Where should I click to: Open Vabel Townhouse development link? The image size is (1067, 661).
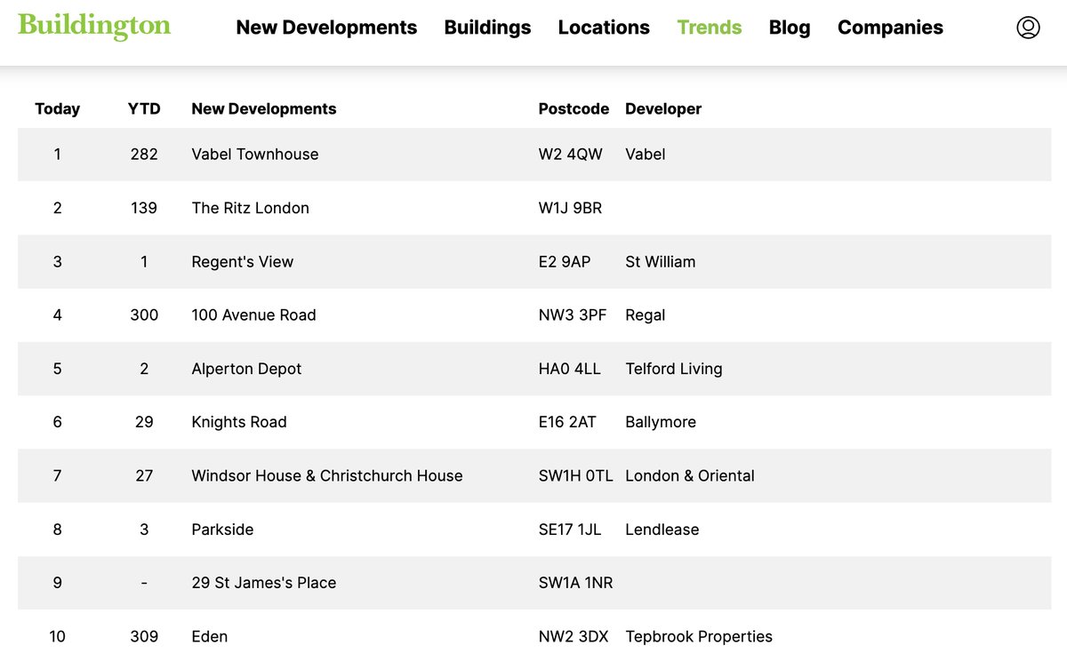(255, 155)
